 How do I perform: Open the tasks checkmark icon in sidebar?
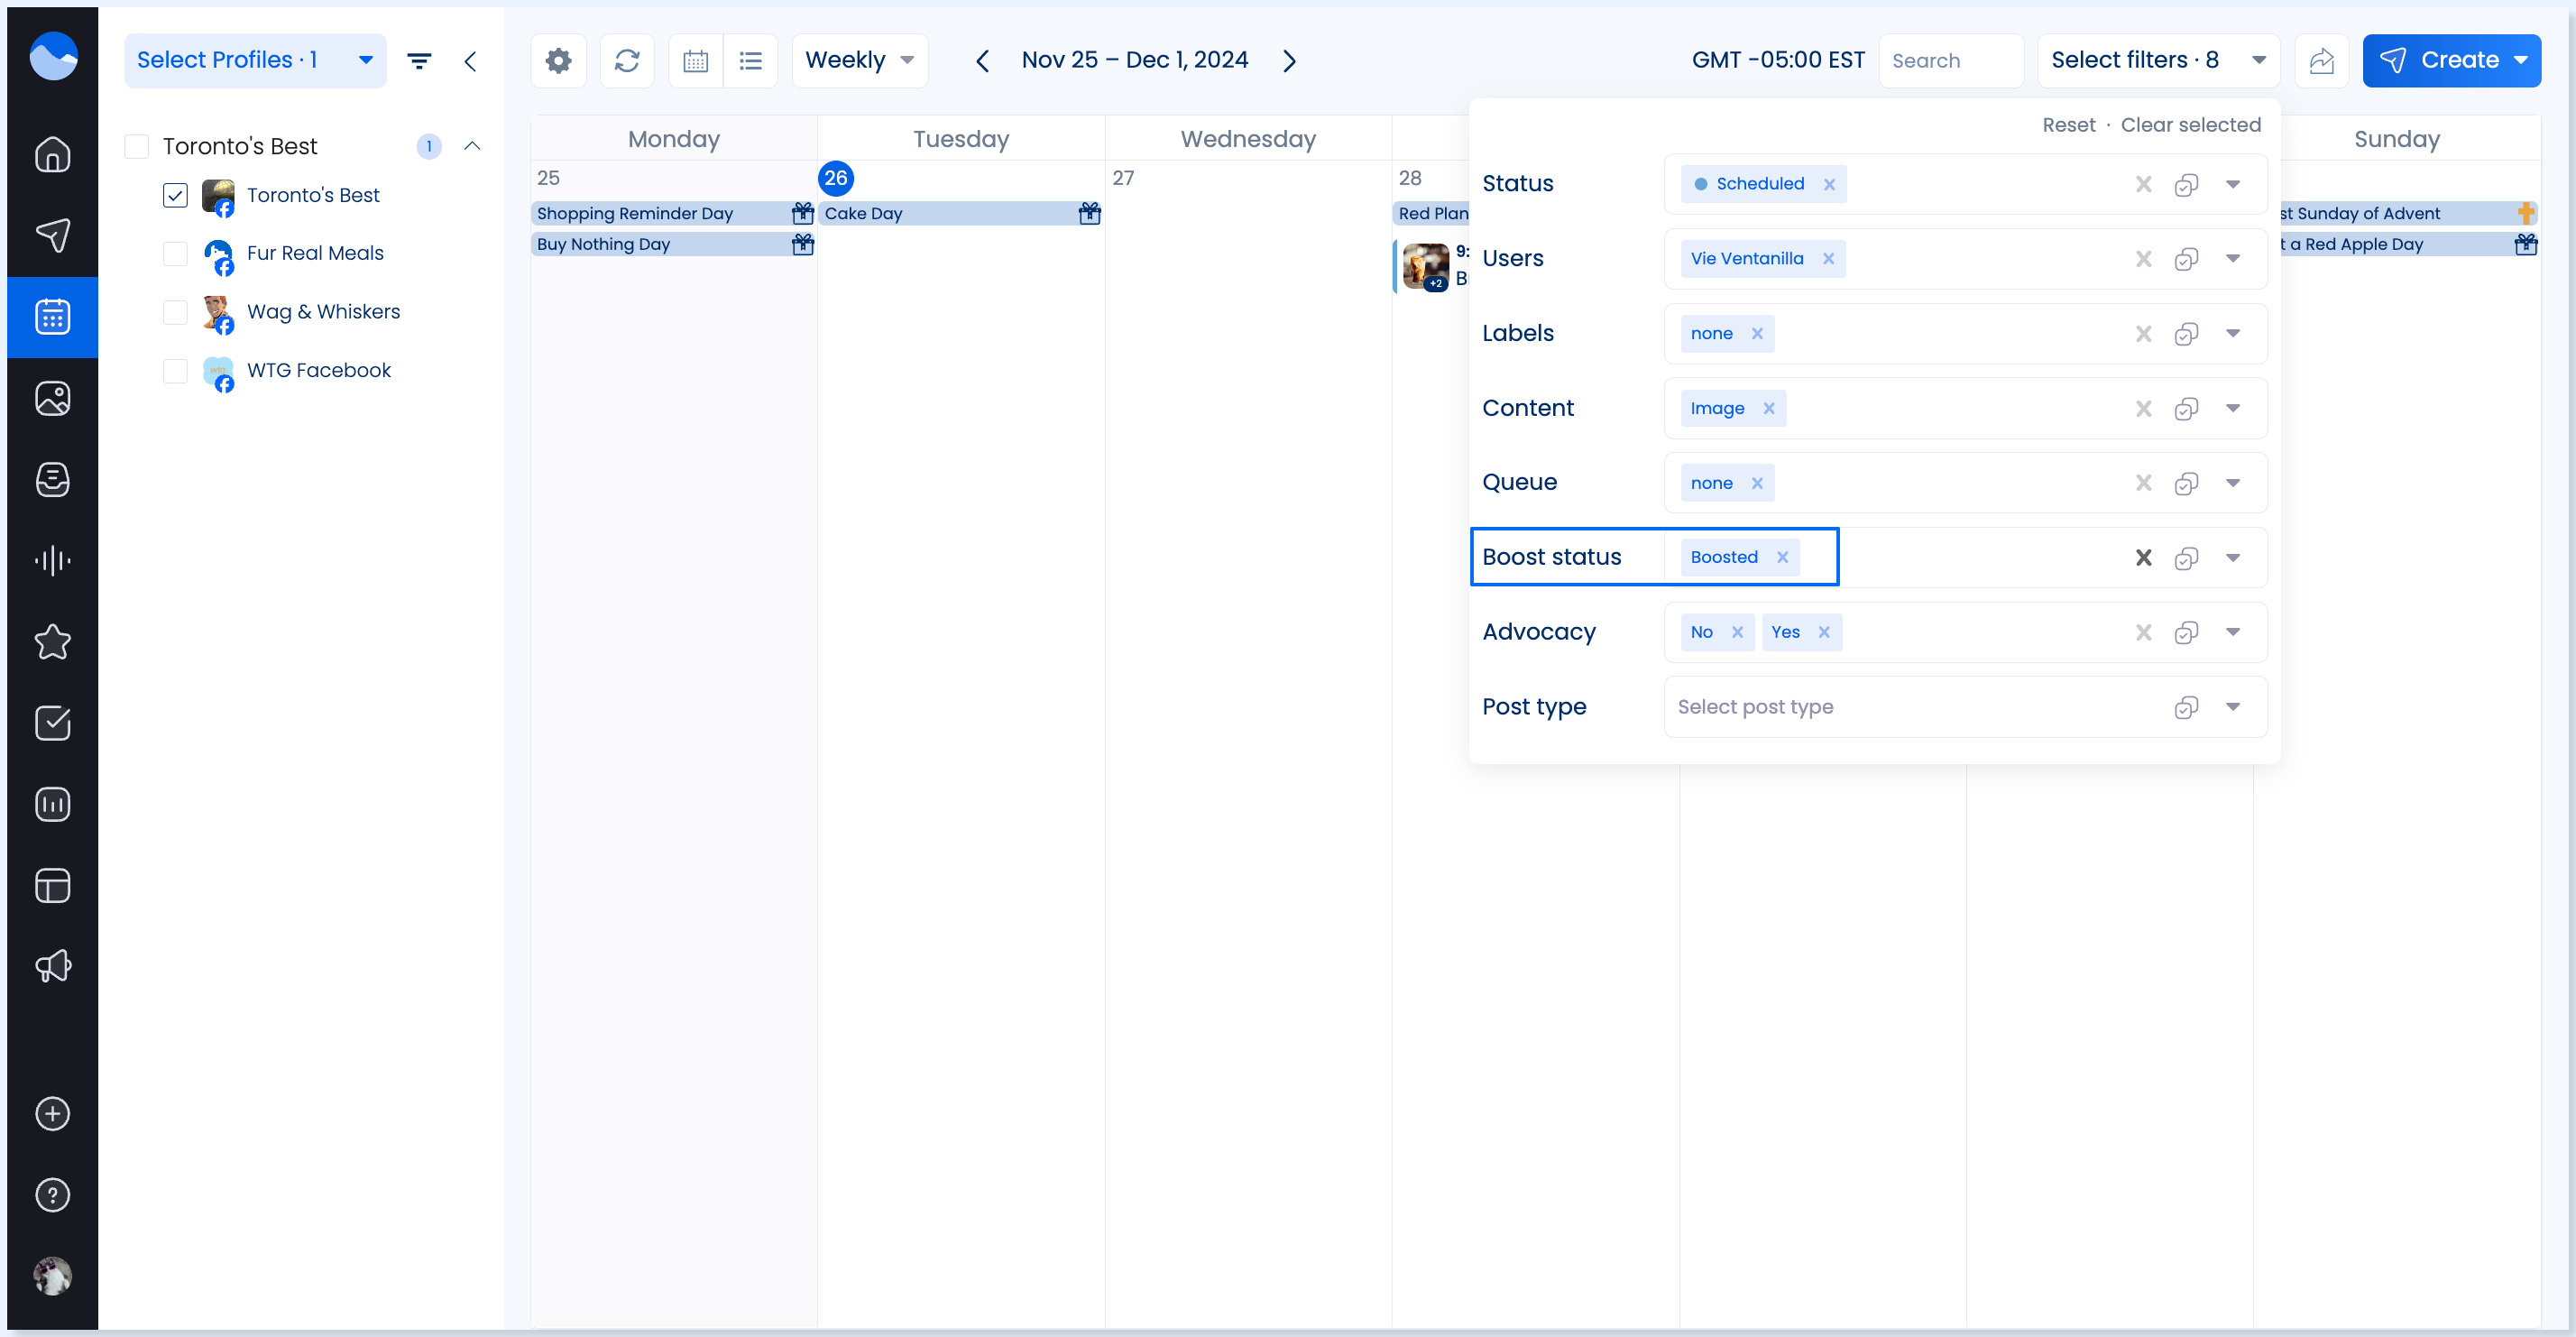click(52, 723)
